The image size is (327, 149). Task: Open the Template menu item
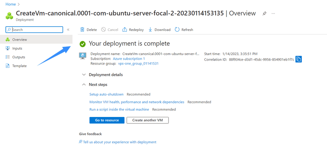click(36, 66)
